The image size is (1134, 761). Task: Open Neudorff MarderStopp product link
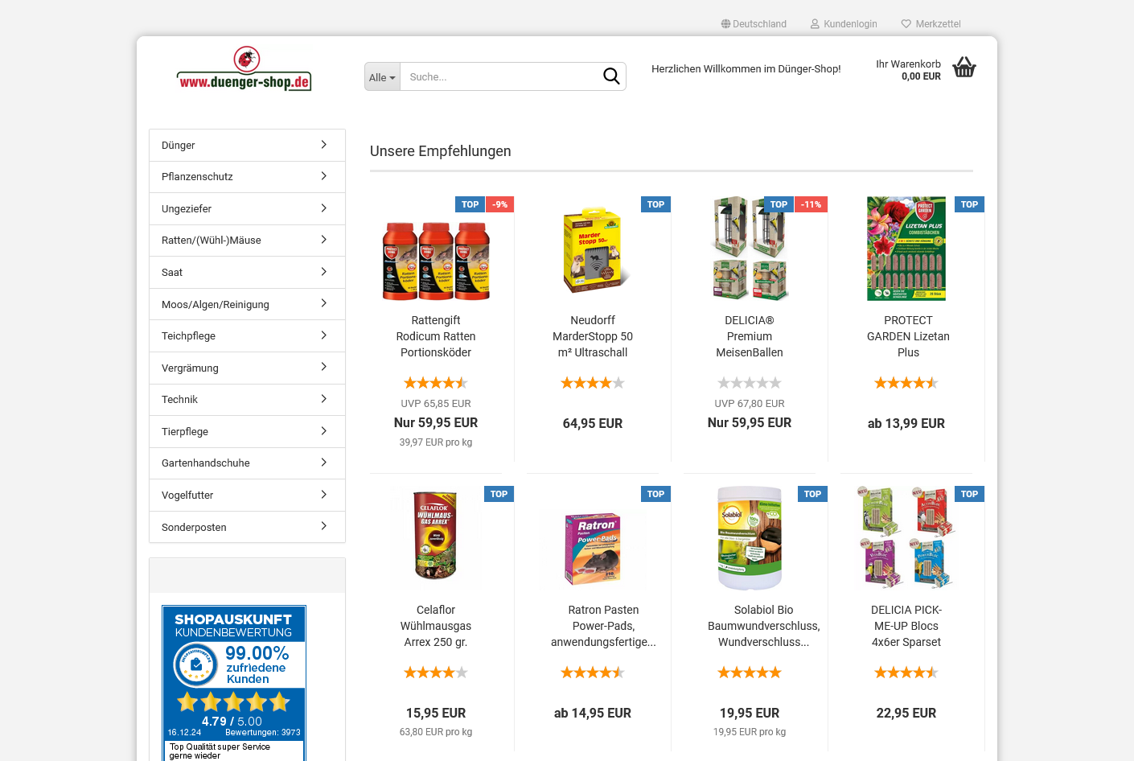click(593, 336)
